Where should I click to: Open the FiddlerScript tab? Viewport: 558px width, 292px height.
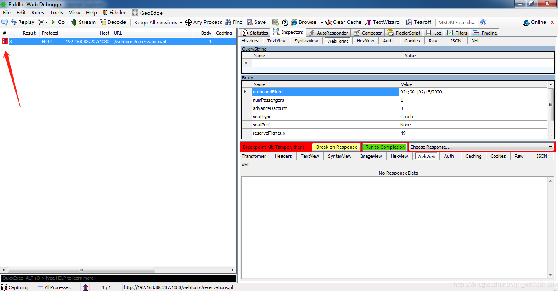click(404, 33)
